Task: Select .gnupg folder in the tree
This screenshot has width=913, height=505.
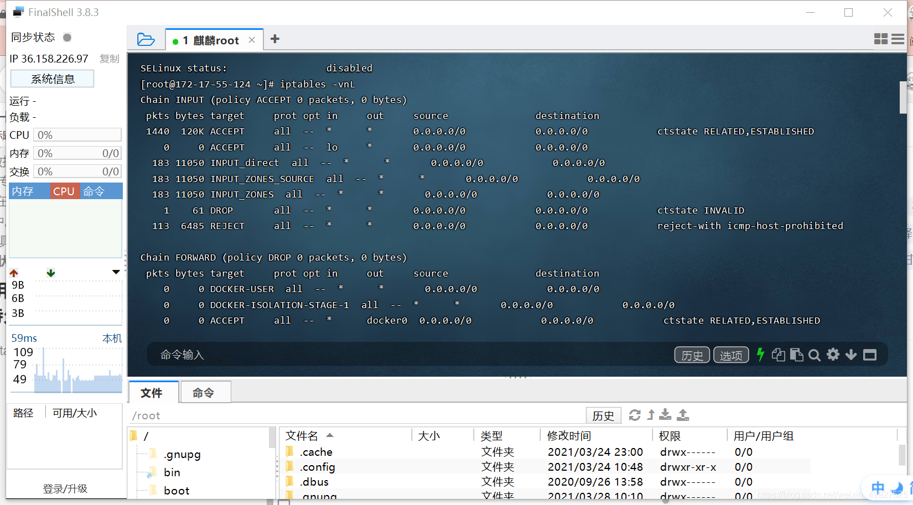Action: [x=182, y=455]
